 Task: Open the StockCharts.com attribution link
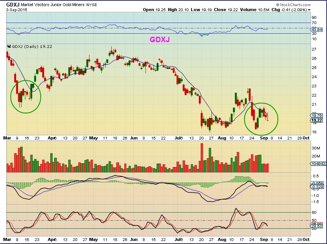(x=293, y=5)
